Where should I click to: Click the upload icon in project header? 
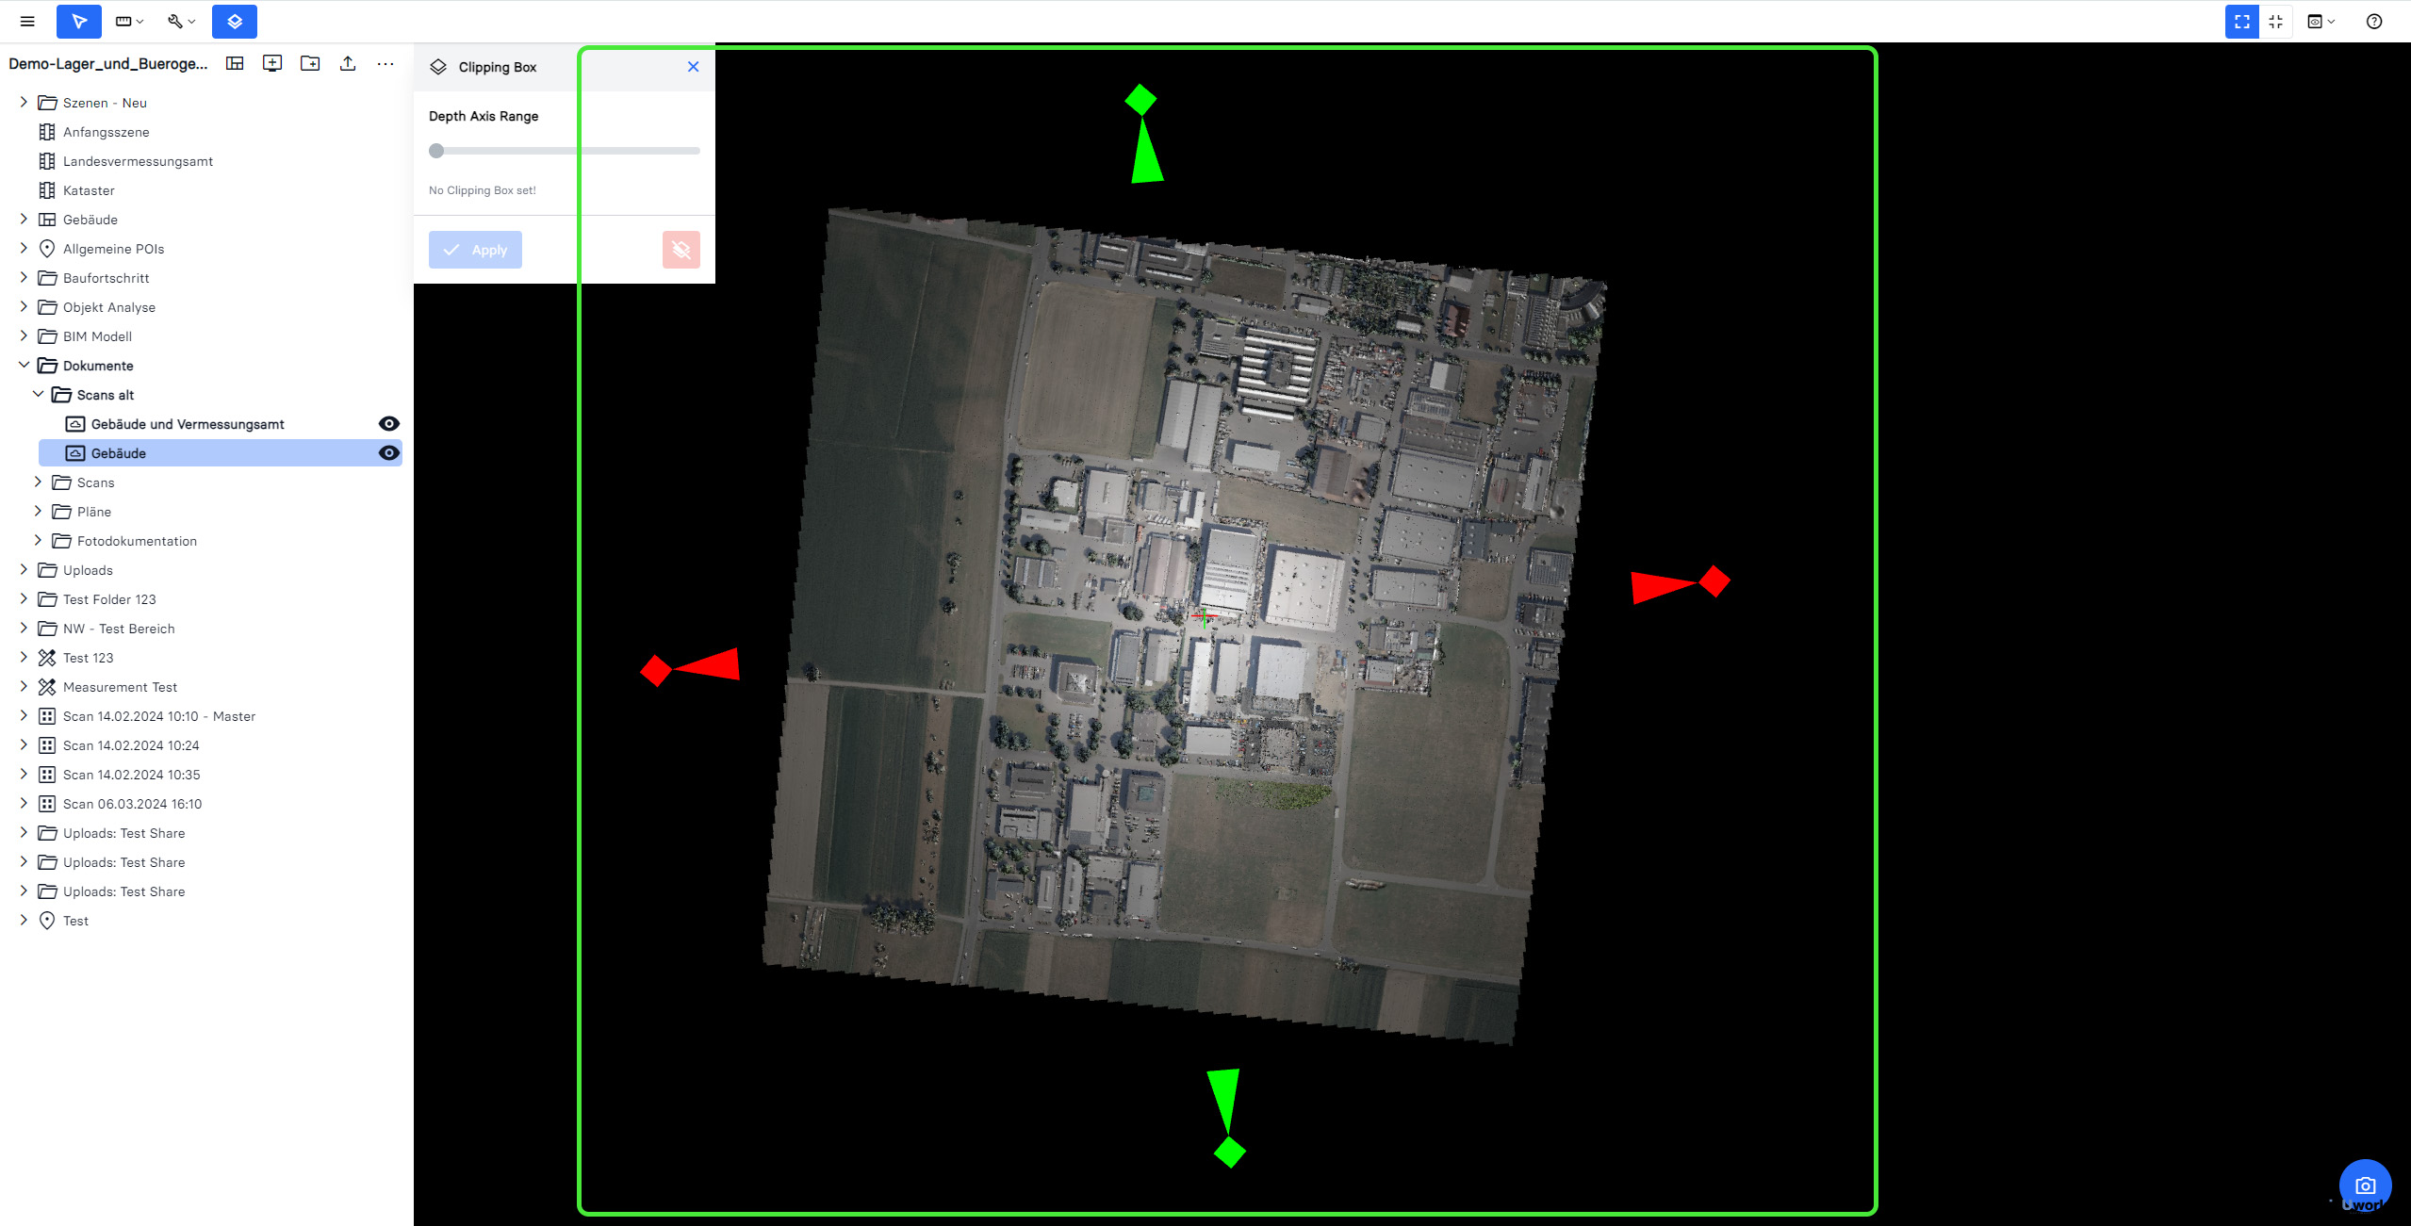(x=348, y=63)
